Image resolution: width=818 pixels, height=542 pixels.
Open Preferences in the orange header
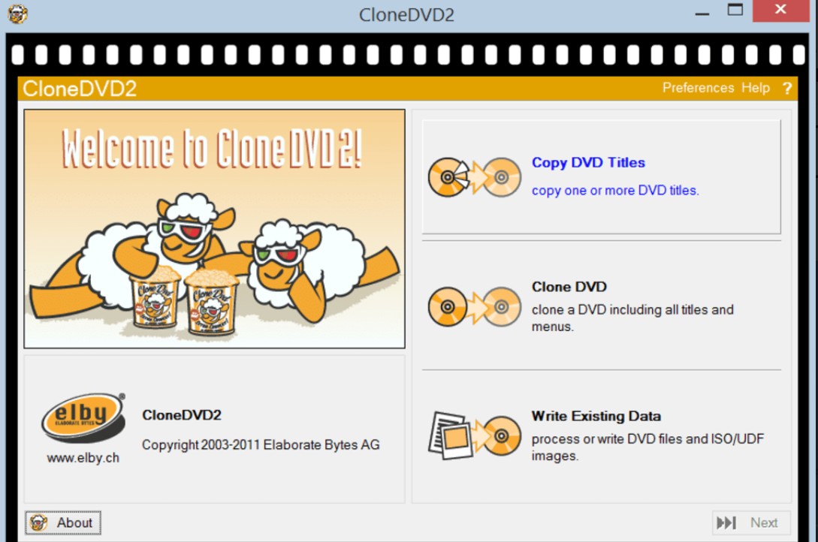(698, 88)
